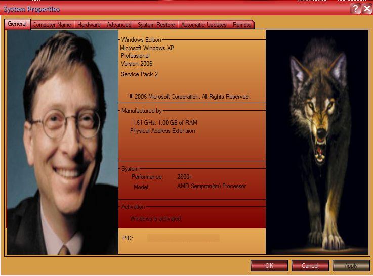
Task: Click the 'System Properties' window title
Action: (x=31, y=9)
